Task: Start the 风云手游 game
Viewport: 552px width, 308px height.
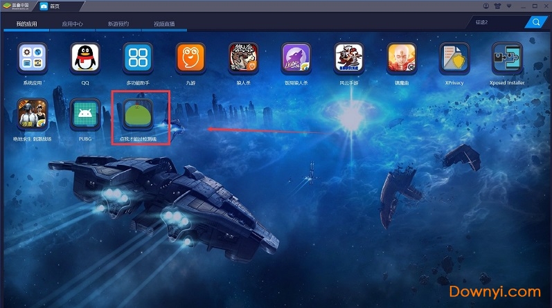Action: pyautogui.click(x=348, y=59)
